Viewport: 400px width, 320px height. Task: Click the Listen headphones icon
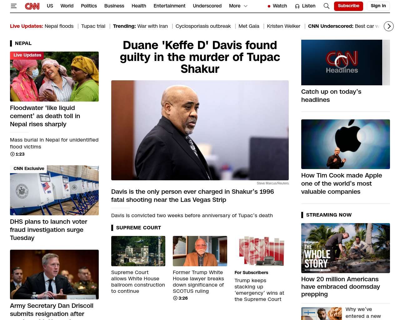(297, 6)
